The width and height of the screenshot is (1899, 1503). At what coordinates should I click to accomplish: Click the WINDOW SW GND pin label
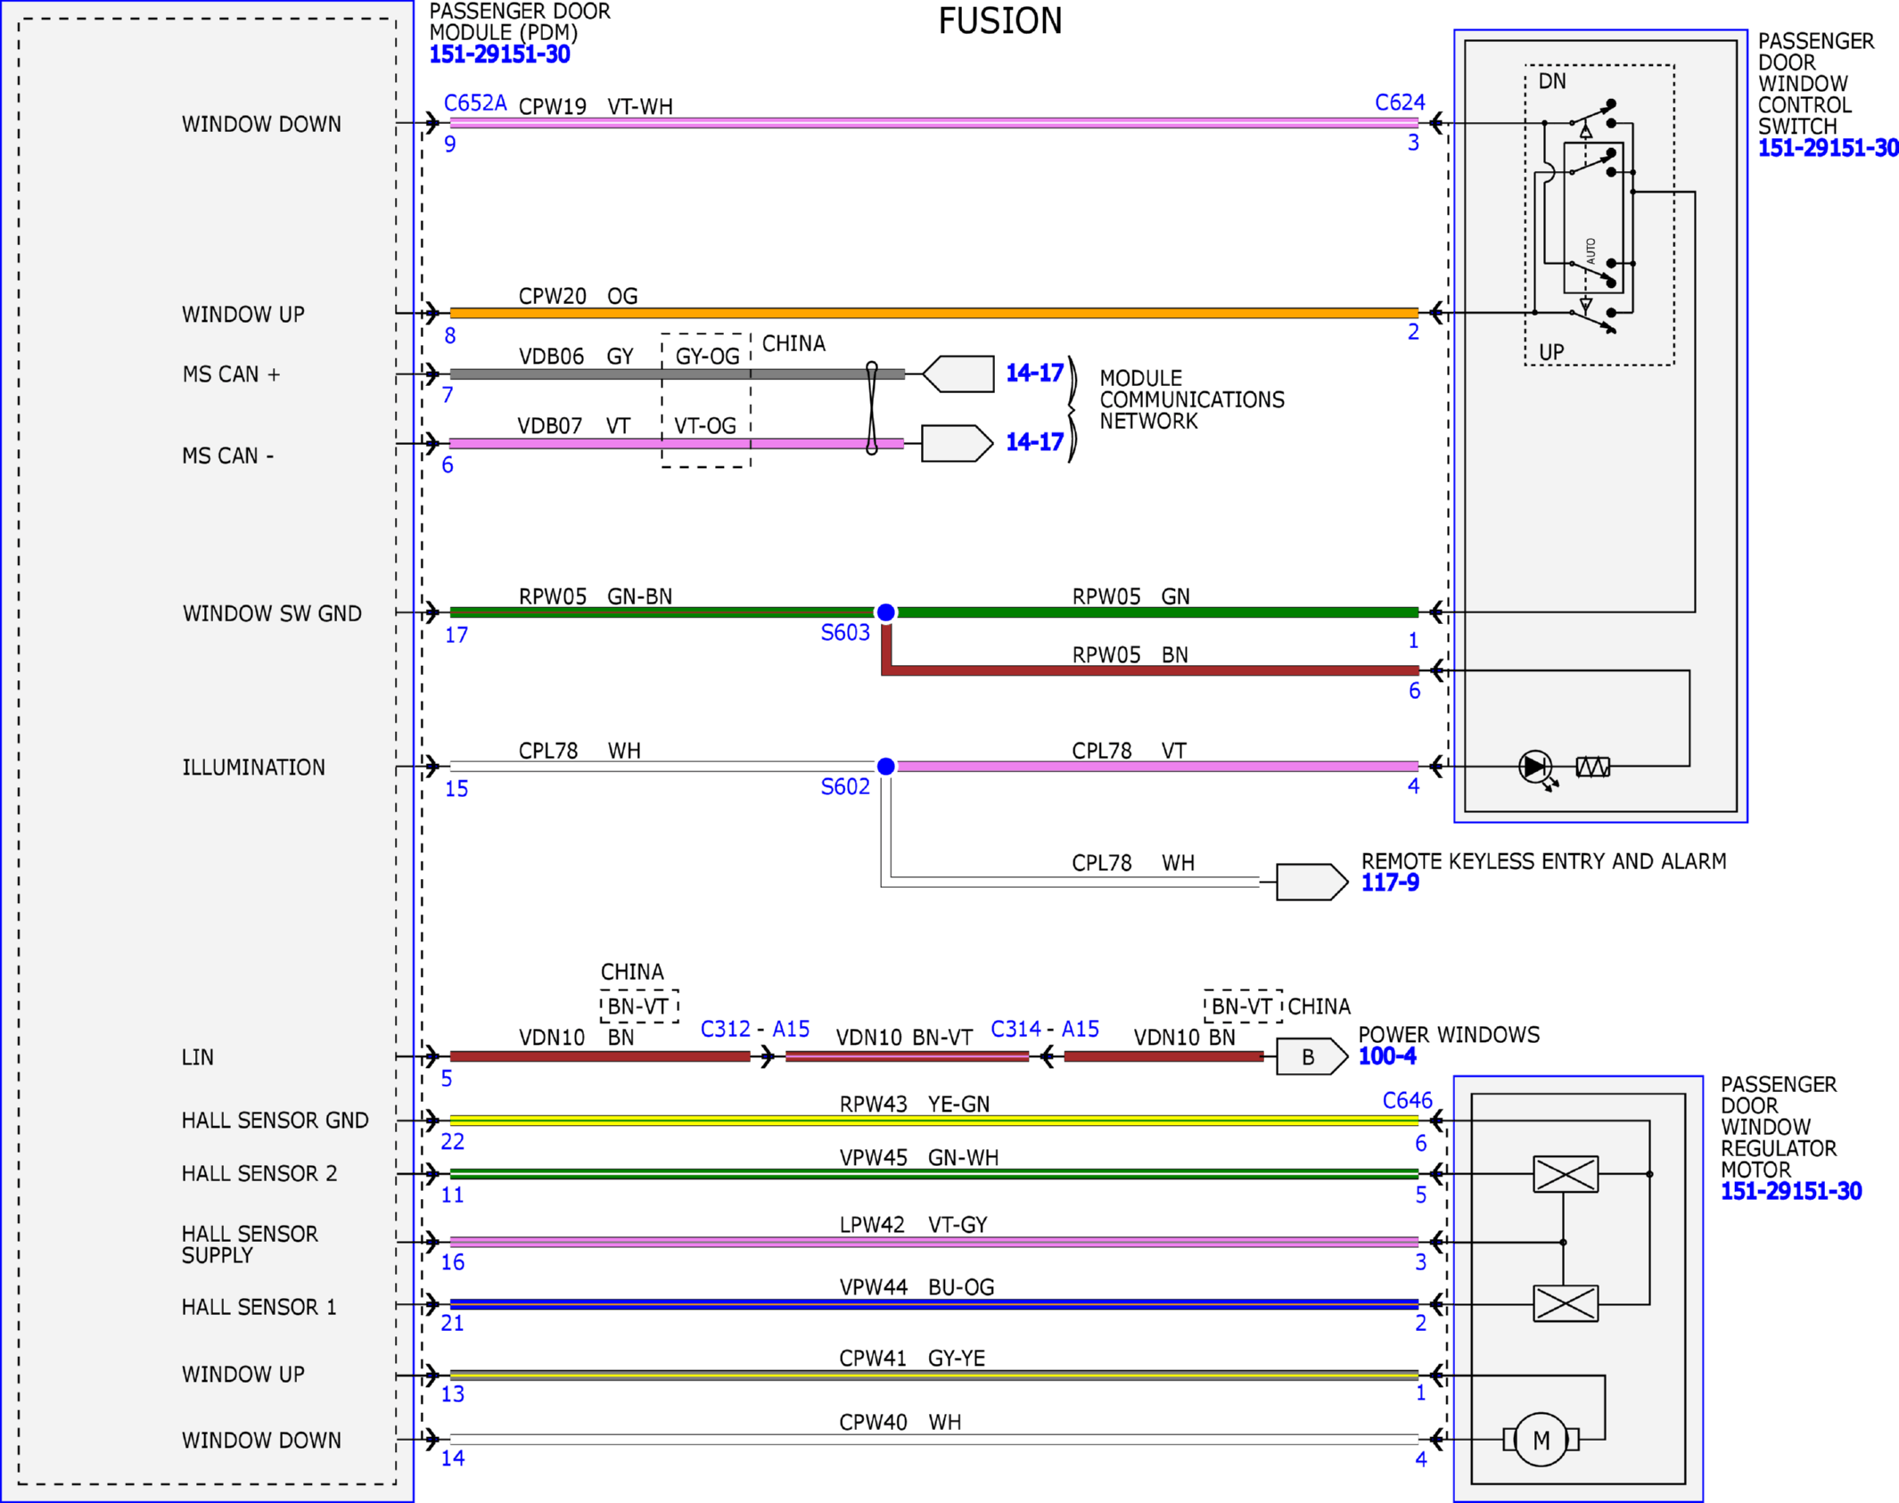(272, 614)
